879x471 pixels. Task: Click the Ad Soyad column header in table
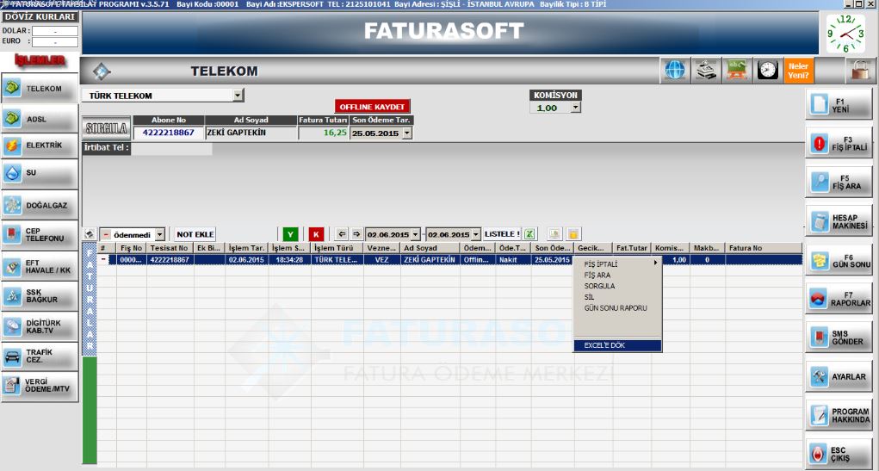[x=430, y=248]
